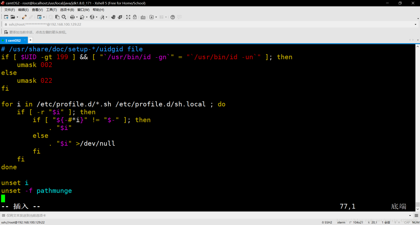Viewport: 420px width, 225px height.
Task: Click the terminal scrollbar up arrow
Action: point(418,47)
